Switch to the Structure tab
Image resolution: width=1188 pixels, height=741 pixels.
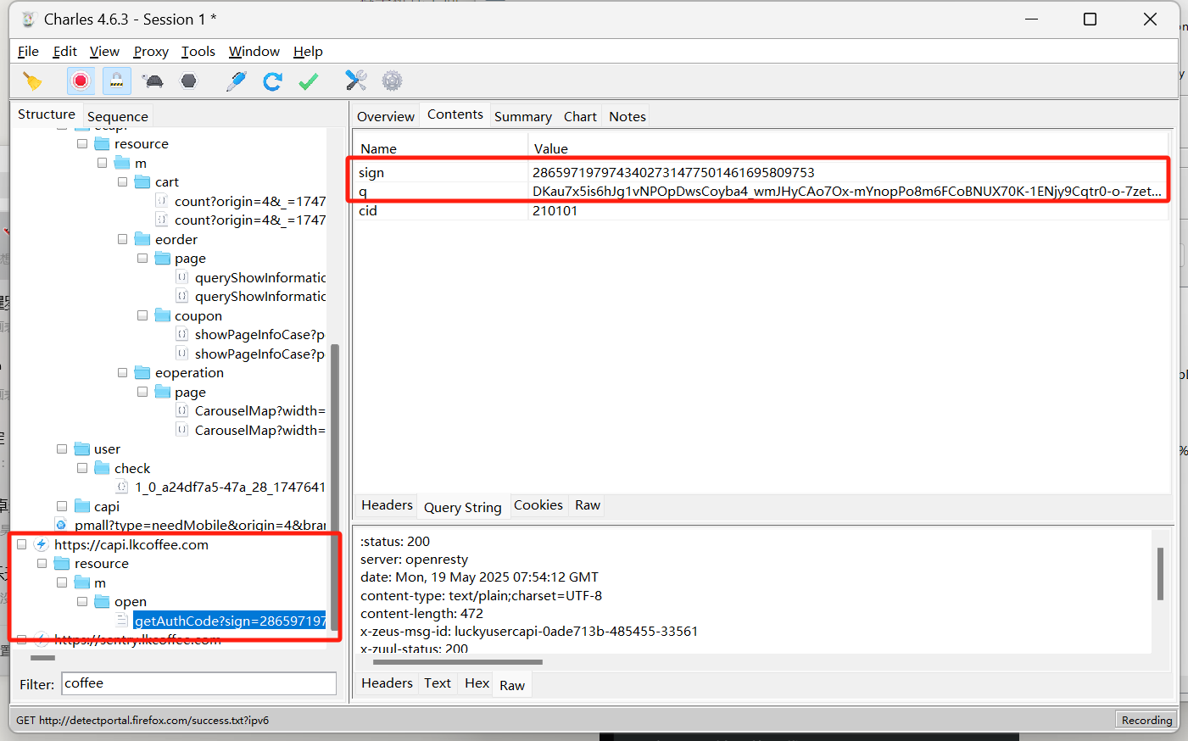[47, 114]
